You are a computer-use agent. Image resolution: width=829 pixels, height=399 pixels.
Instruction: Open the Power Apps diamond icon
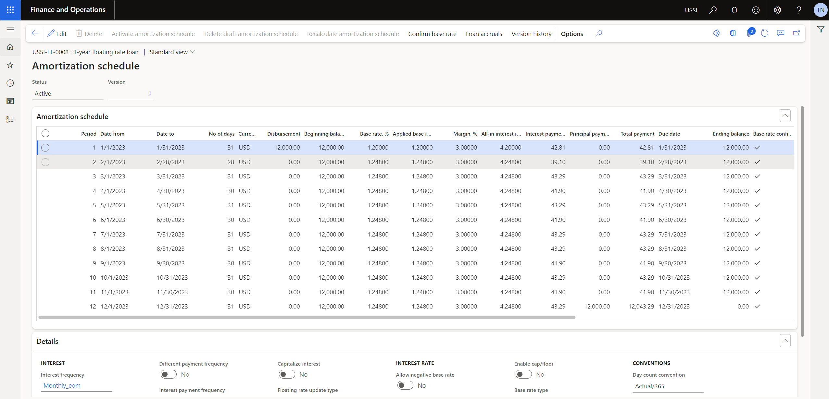[x=717, y=33]
